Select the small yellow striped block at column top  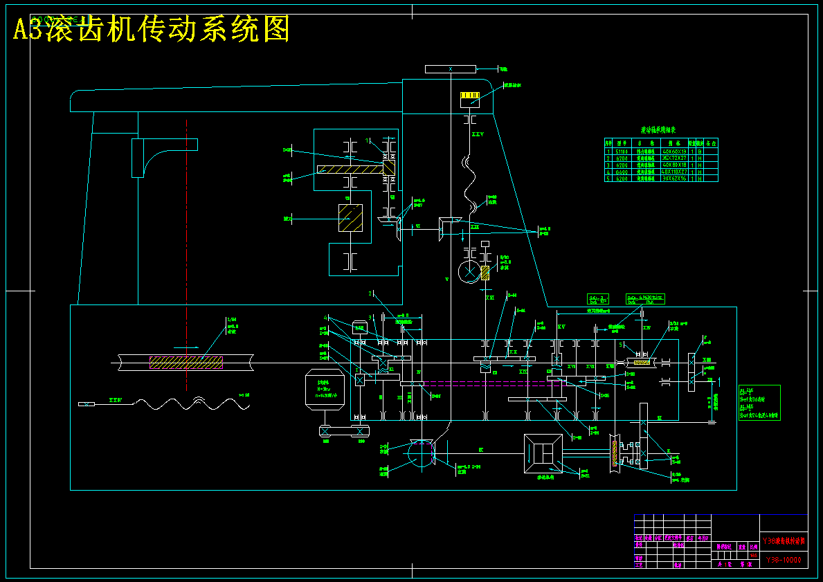tap(470, 95)
